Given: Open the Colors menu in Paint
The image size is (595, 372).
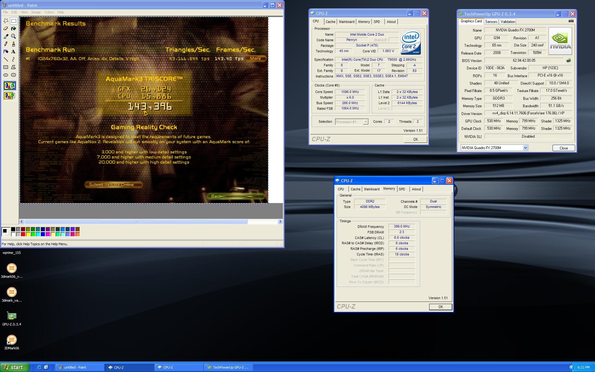Looking at the screenshot, I should pyautogui.click(x=49, y=12).
